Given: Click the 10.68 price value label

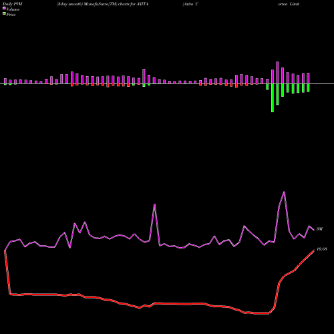Looking at the screenshot, I should tap(322, 249).
